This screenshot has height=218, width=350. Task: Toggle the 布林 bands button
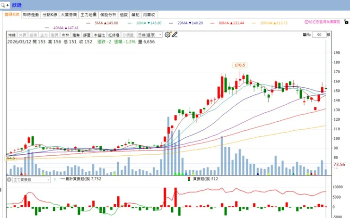point(65,35)
